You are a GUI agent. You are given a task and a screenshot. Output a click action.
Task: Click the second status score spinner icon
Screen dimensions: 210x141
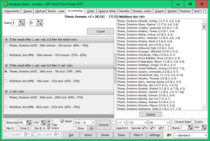tap(39, 23)
